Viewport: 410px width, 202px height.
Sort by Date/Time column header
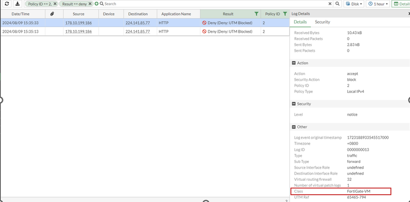click(20, 14)
